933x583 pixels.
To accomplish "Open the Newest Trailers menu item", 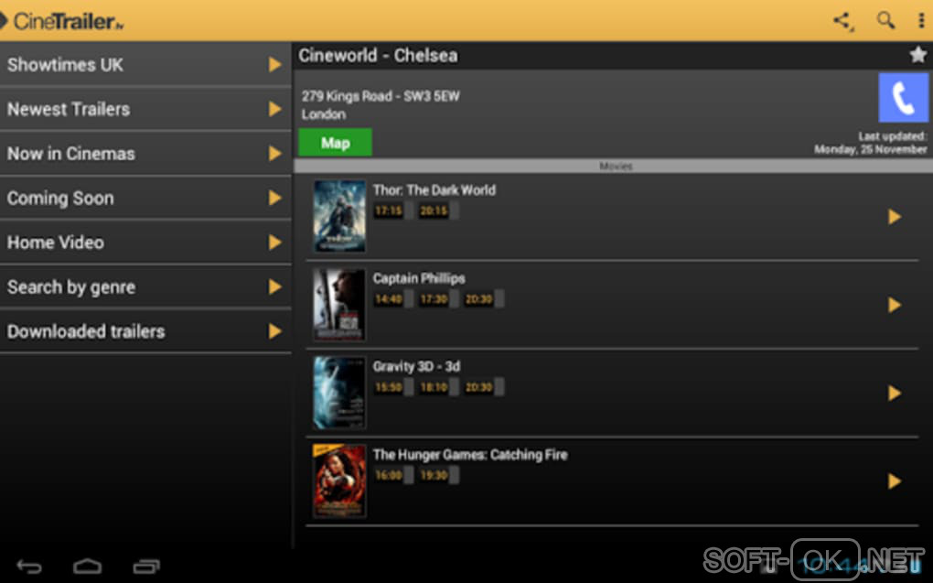I will pos(145,109).
